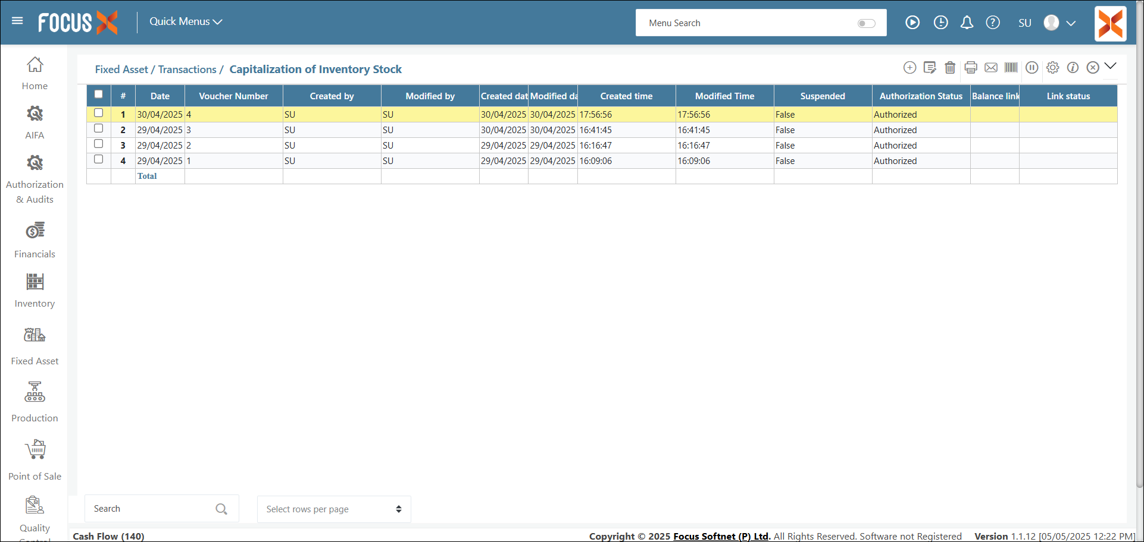Expand the Quick Menus dropdown
Image resolution: width=1144 pixels, height=542 pixels.
click(x=186, y=21)
